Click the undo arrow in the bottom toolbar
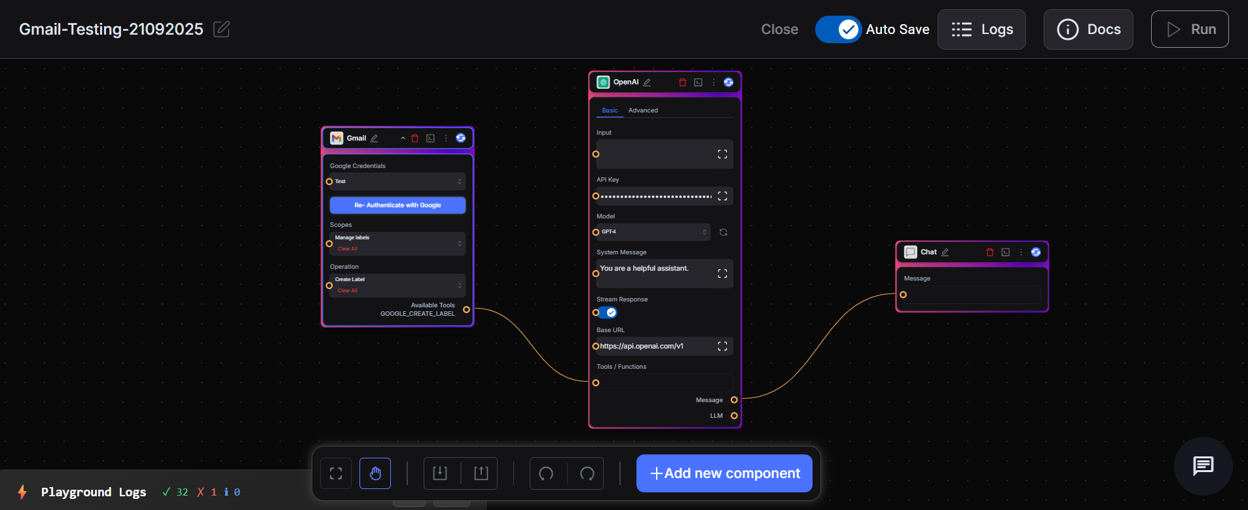Viewport: 1248px width, 510px height. click(x=546, y=473)
